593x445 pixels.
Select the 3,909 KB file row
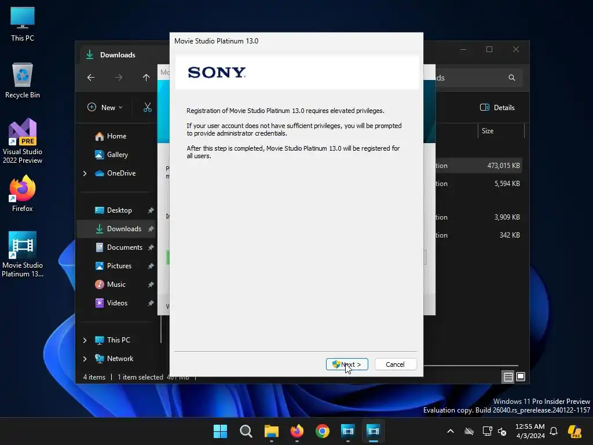coord(478,217)
